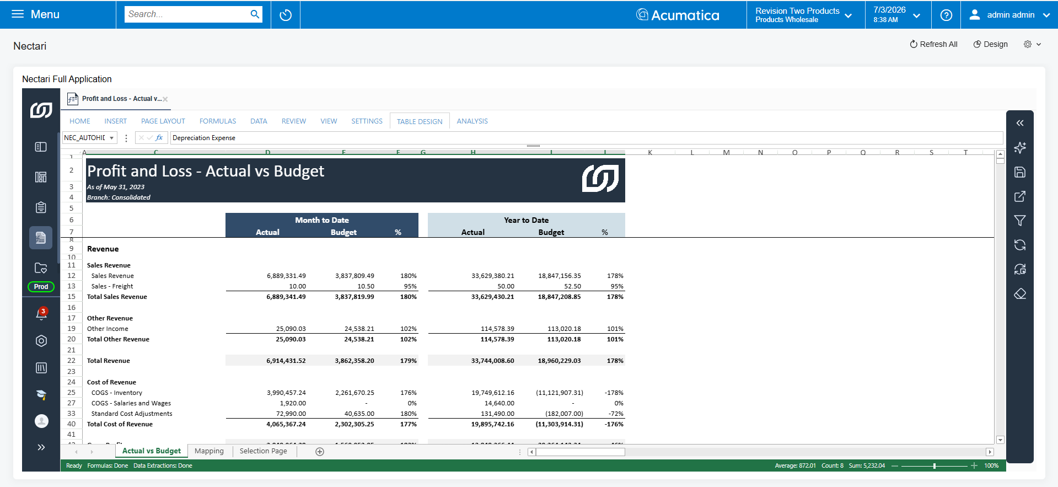Open the help question mark icon
The width and height of the screenshot is (1058, 487).
946,15
